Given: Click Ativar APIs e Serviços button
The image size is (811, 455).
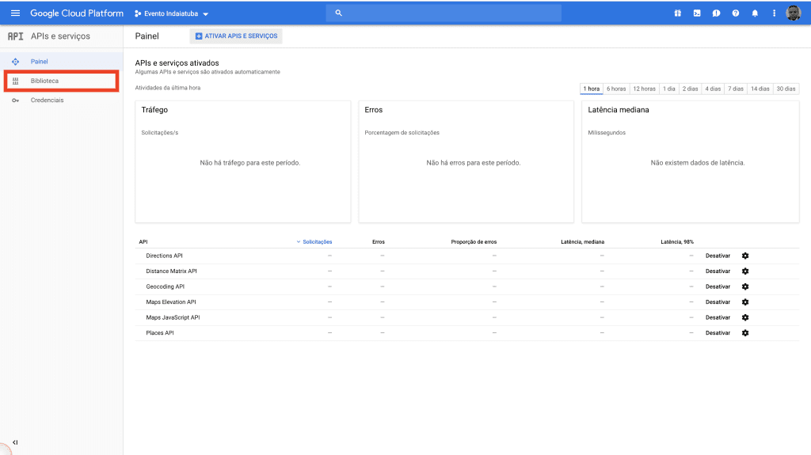Looking at the screenshot, I should click(x=236, y=36).
